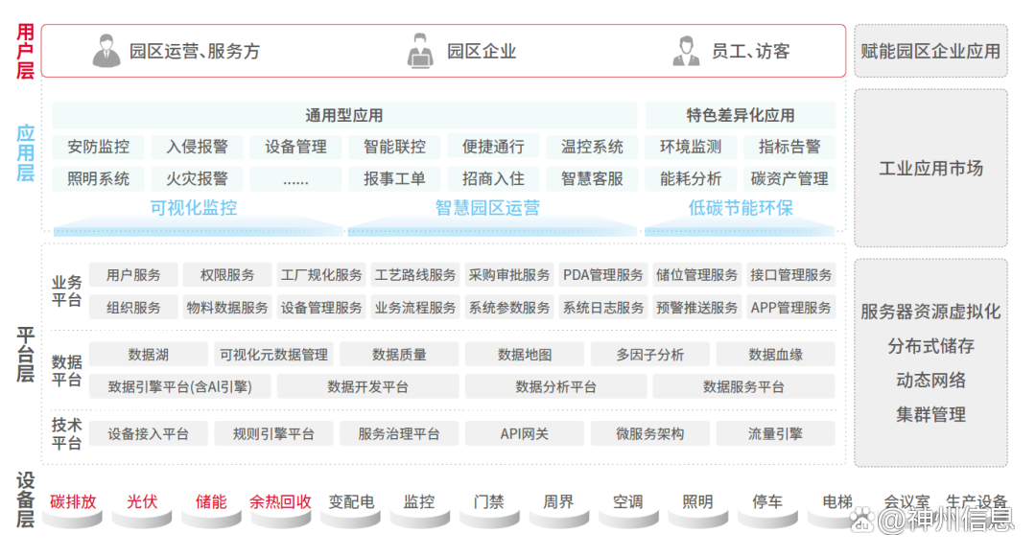Click the 园区运营、服务方 person icon
This screenshot has height=556, width=1036.
(106, 51)
